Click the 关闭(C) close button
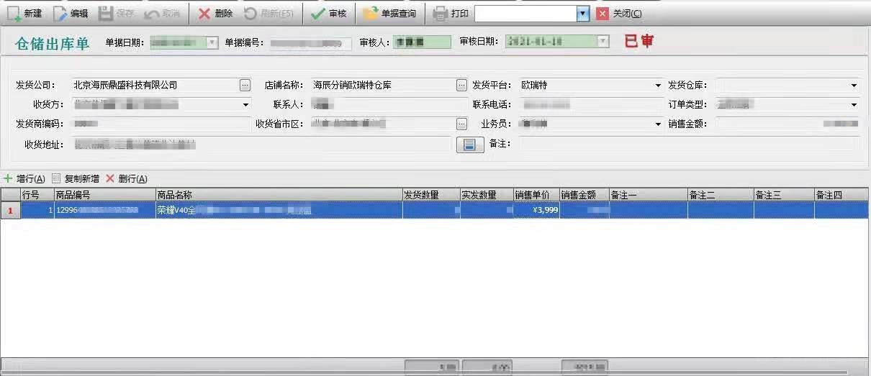This screenshot has height=376, width=871. coord(619,13)
